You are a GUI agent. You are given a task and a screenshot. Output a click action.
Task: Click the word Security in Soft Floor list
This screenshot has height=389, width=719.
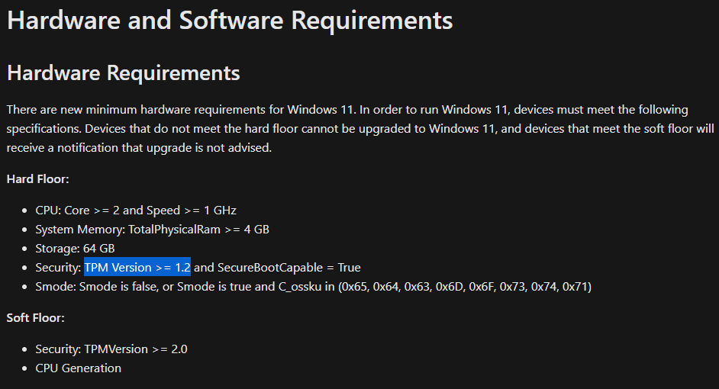point(58,349)
